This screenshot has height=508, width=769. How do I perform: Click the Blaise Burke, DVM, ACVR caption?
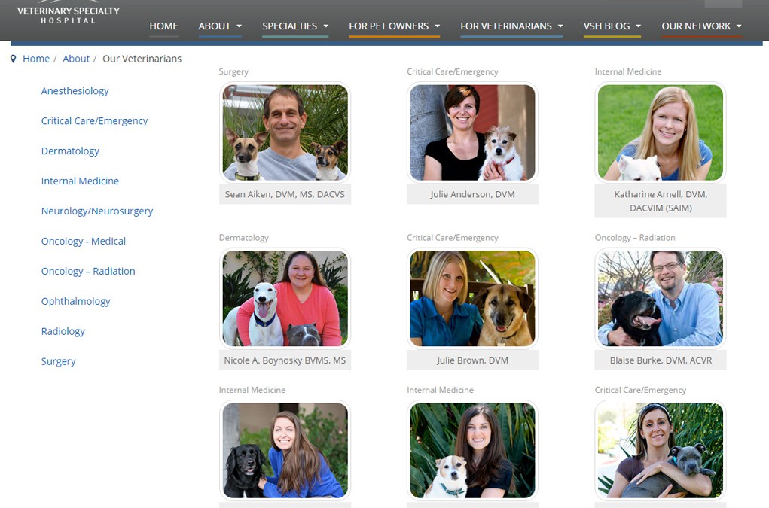(x=661, y=360)
